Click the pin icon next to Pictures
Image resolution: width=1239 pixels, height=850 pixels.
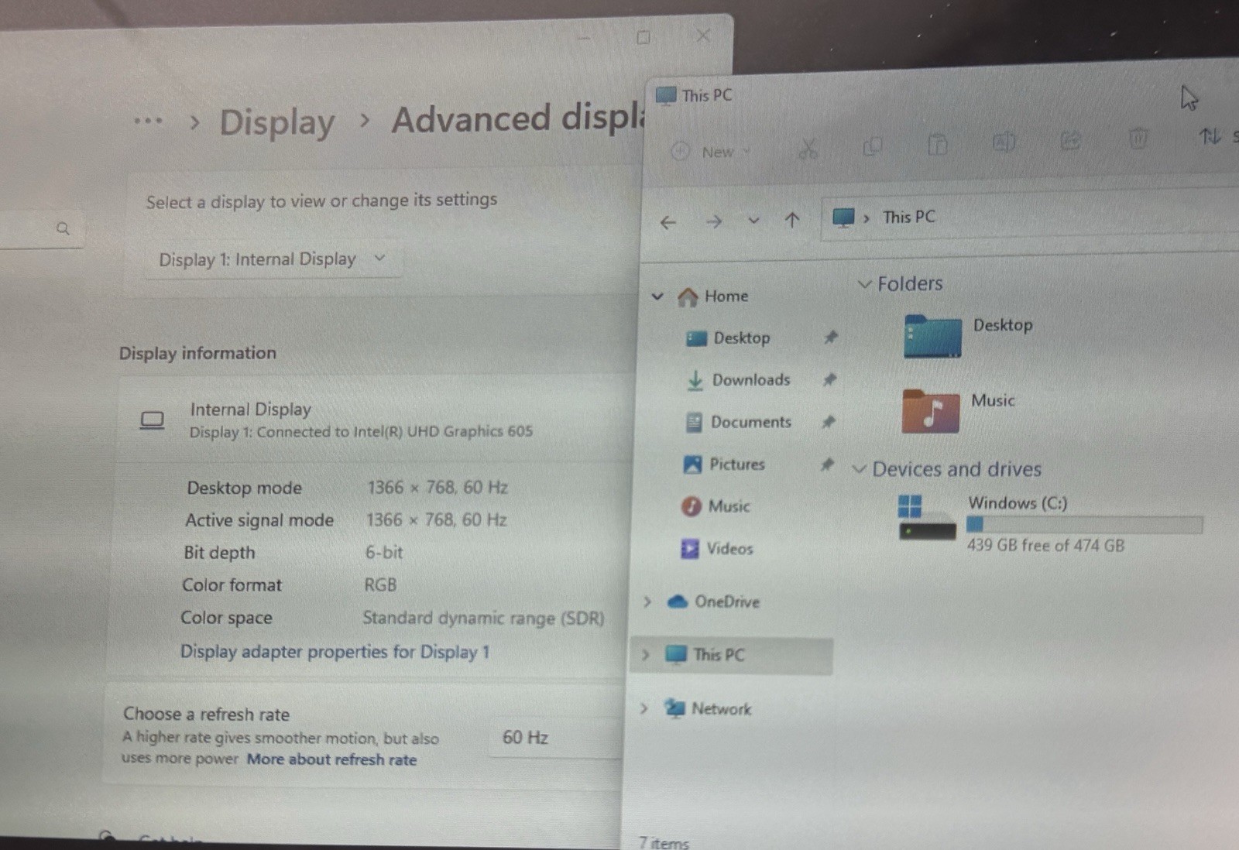pos(827,464)
